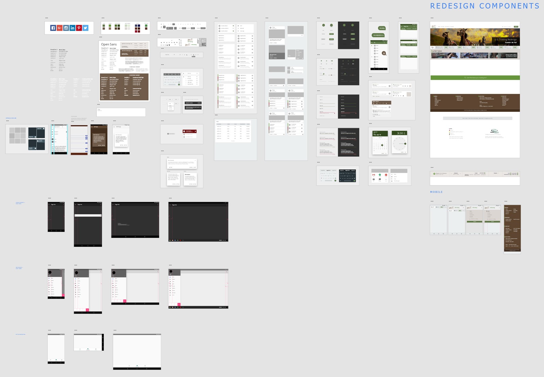Viewport: 544px width, 377px height.
Task: Click the search magnifier in the Trotting site header
Action: 503,27
